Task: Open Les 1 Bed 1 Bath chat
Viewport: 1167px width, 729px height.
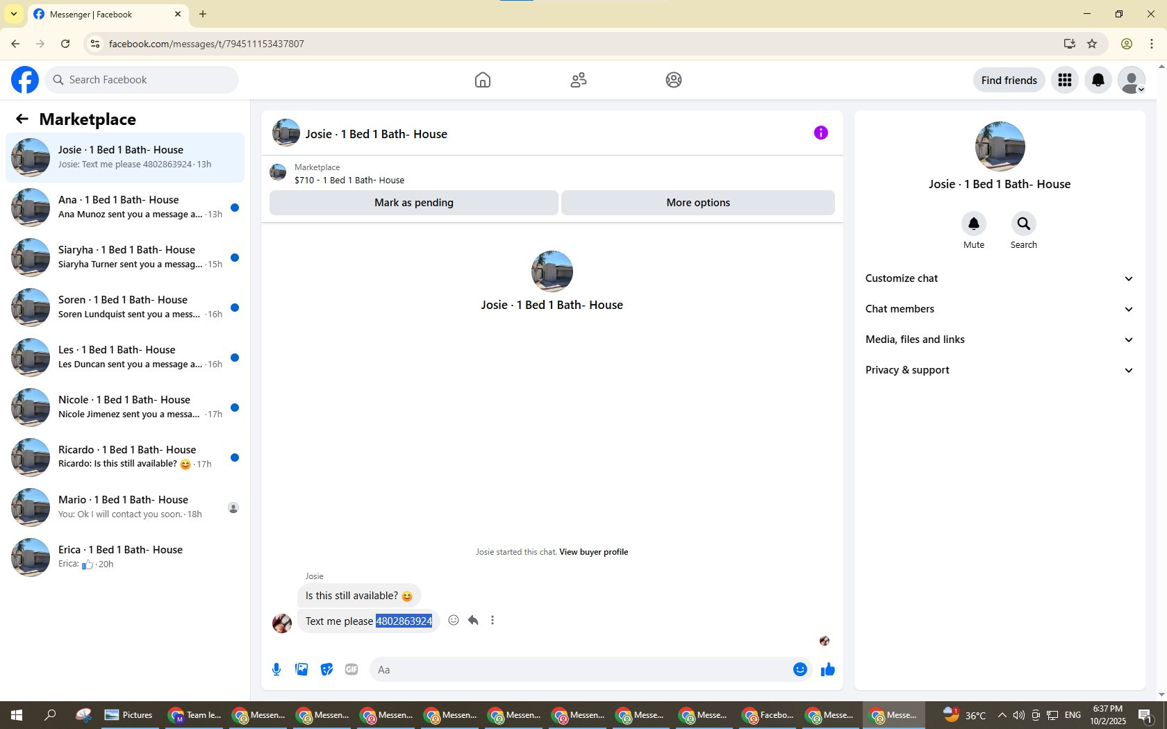Action: (x=125, y=357)
